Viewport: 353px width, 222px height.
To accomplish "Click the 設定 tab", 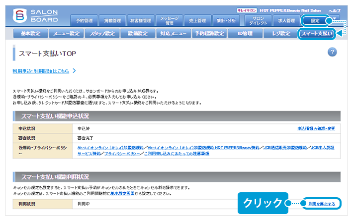I will tap(316, 21).
